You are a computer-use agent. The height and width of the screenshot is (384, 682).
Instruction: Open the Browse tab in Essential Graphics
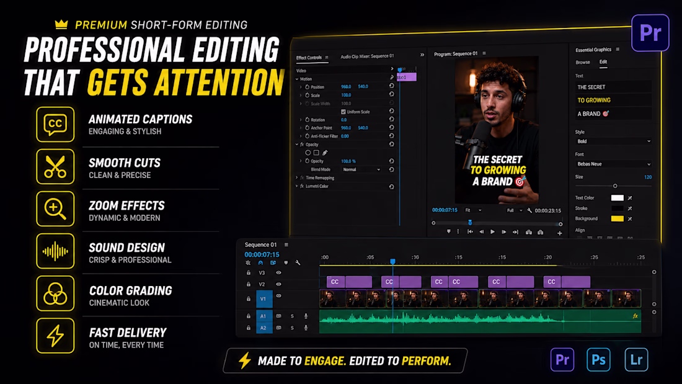click(x=583, y=62)
